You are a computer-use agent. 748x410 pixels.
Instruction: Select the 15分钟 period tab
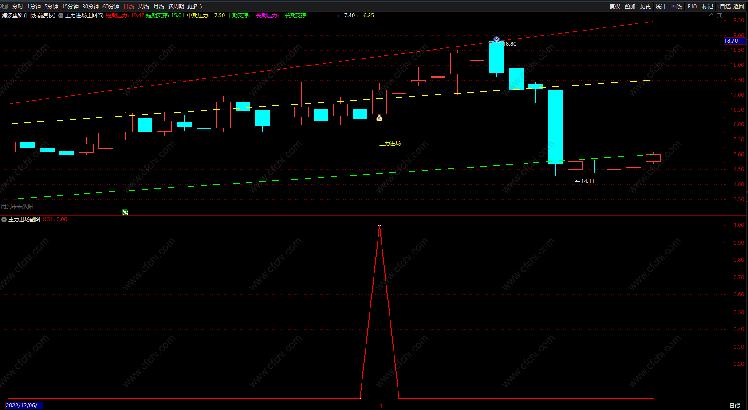coord(70,6)
